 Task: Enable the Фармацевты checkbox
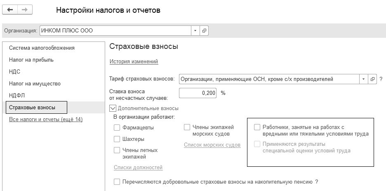coord(117,128)
